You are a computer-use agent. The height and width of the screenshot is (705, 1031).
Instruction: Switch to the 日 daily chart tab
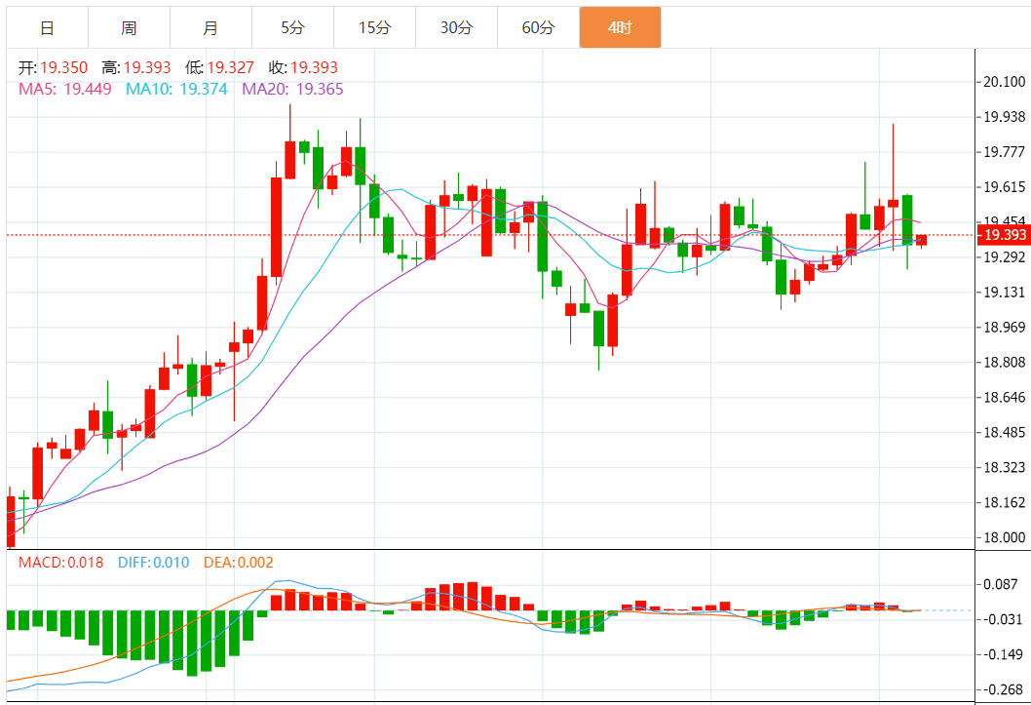pos(48,27)
